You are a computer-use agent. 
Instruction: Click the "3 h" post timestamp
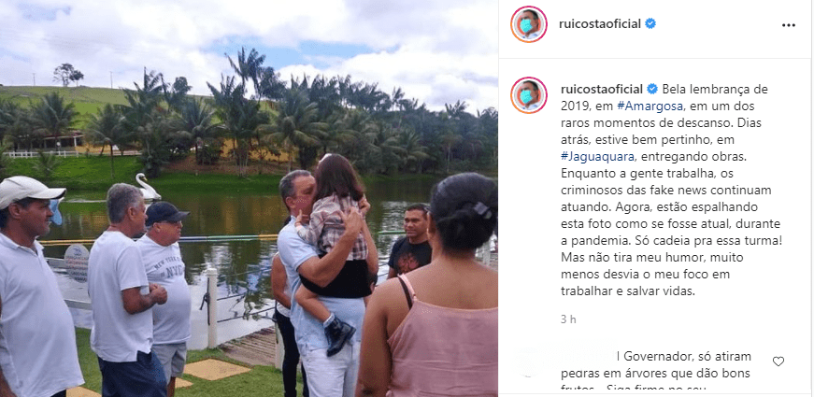point(568,319)
